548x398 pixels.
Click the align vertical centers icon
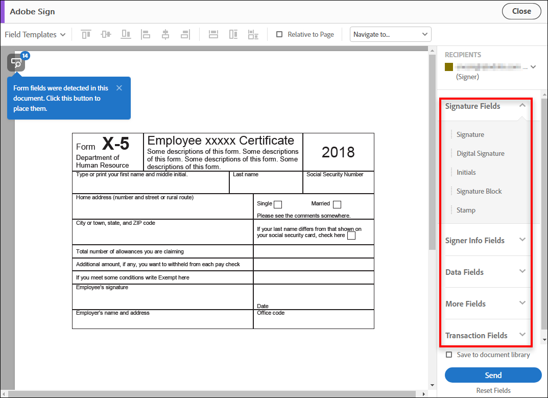106,34
